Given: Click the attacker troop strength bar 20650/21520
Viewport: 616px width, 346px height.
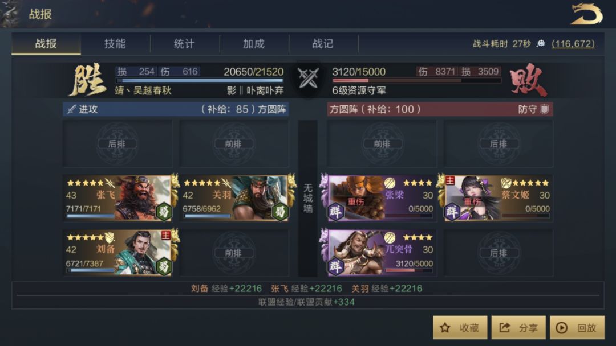Looking at the screenshot, I should click(199, 80).
